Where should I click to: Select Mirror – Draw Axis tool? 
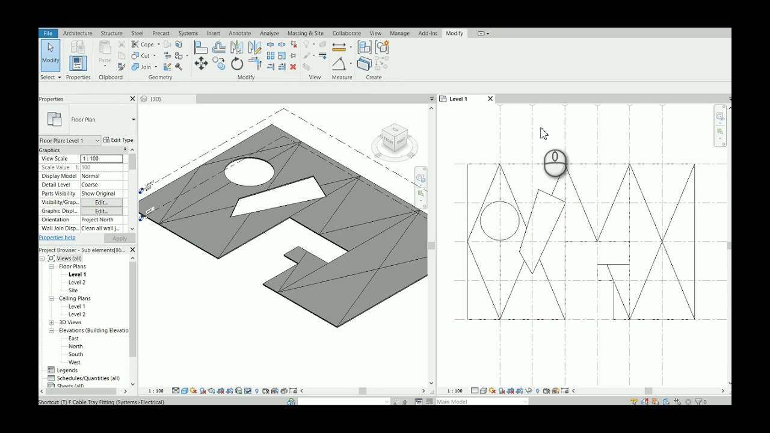point(255,48)
